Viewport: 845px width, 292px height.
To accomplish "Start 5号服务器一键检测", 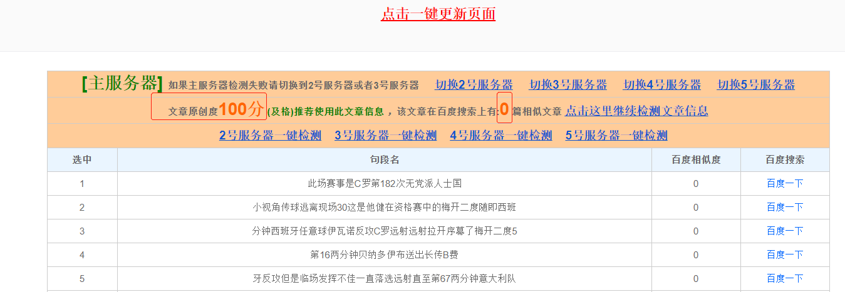I will (616, 136).
